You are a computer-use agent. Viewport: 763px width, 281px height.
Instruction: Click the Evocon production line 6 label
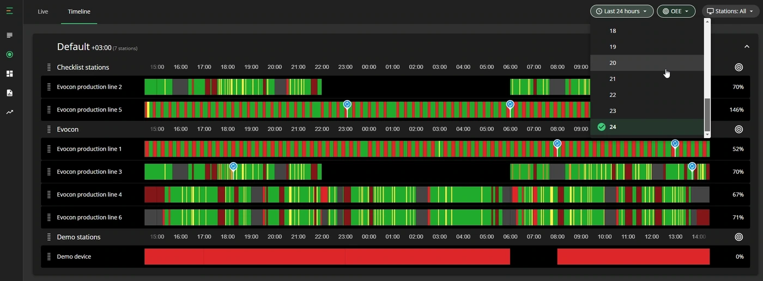click(89, 217)
